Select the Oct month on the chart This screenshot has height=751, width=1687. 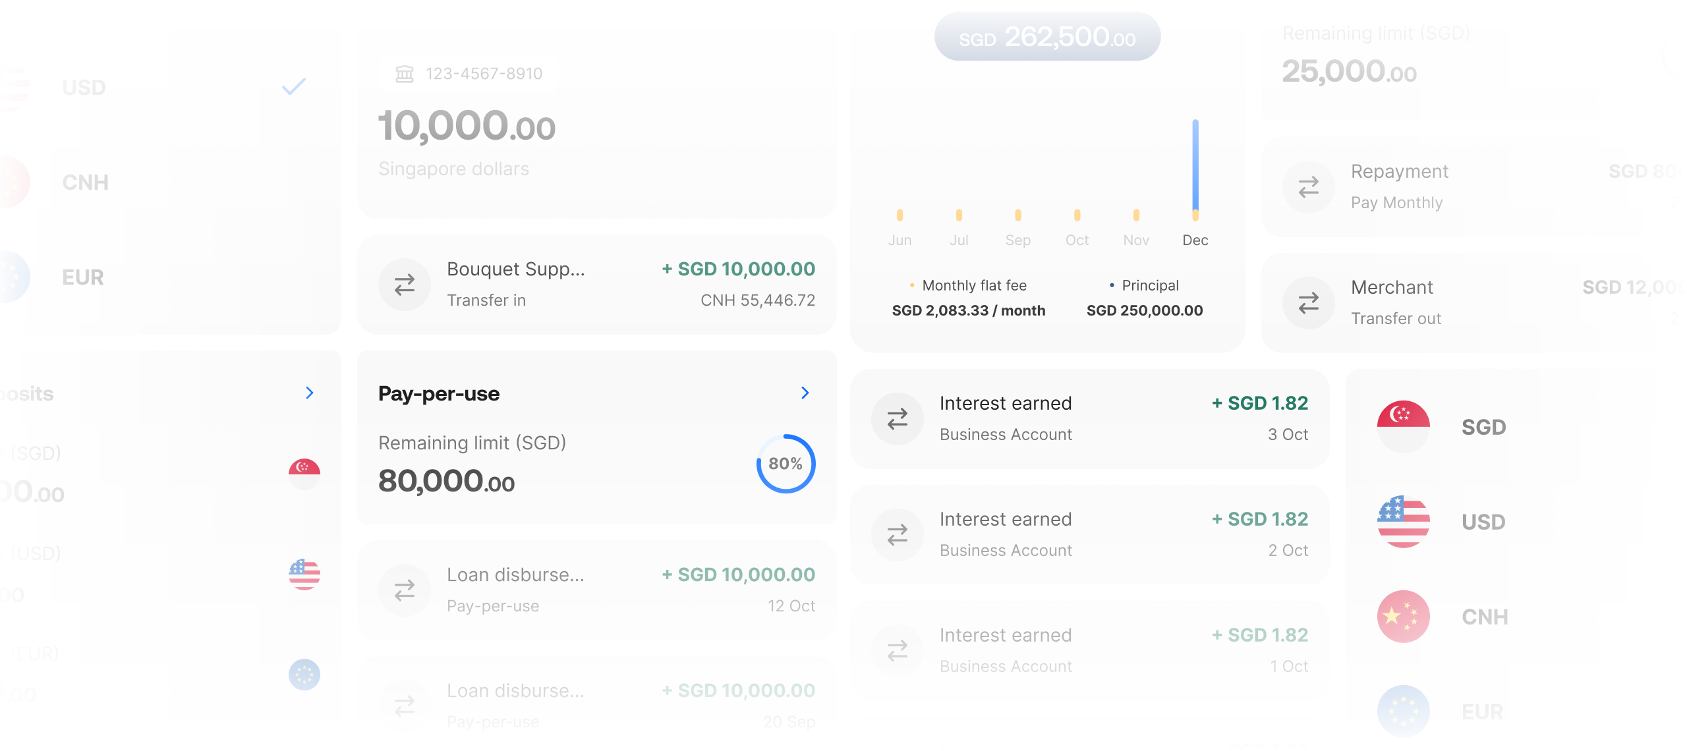[x=1077, y=240]
